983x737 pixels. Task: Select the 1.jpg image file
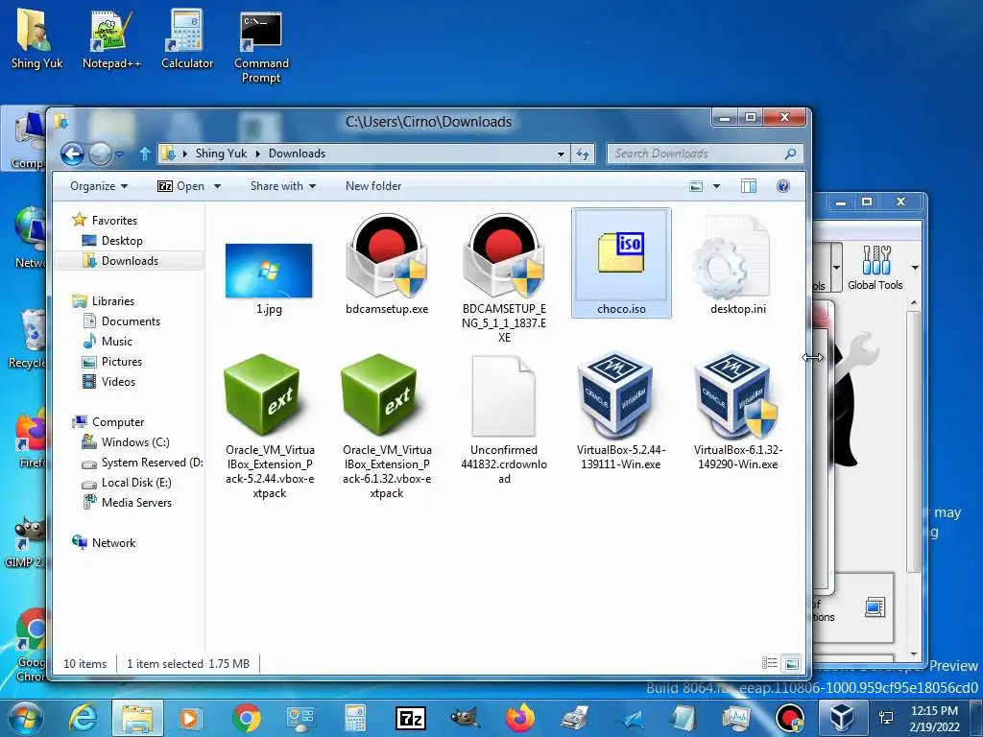pos(269,271)
